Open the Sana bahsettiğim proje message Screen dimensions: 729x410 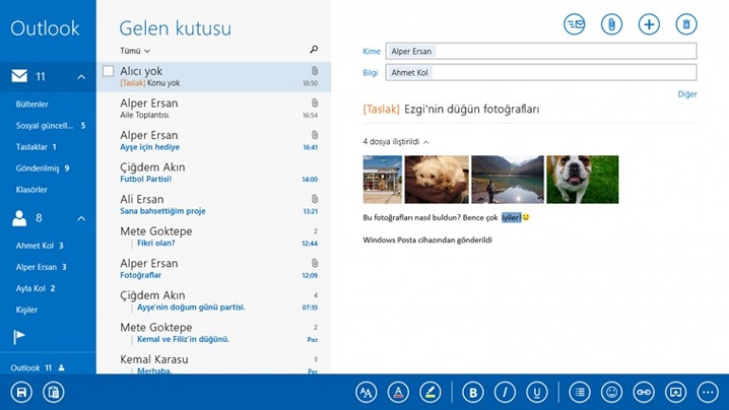(x=214, y=205)
